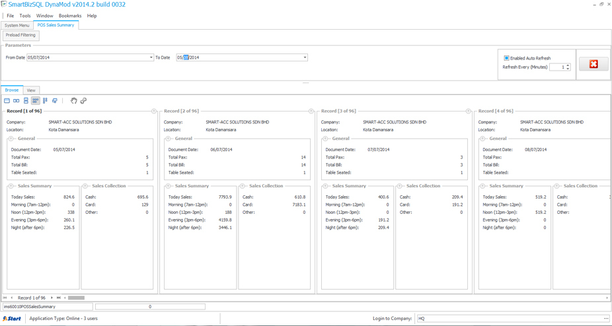The height and width of the screenshot is (326, 612).
Task: Collapse Sales Summary group in Record 2
Action: (169, 186)
